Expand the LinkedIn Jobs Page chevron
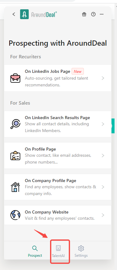 103,78
